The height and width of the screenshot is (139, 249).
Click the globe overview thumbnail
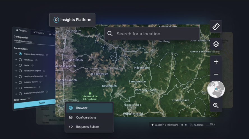click(216, 89)
